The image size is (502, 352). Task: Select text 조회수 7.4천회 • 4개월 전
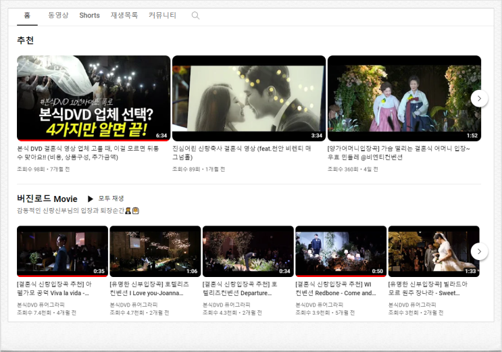(x=47, y=313)
